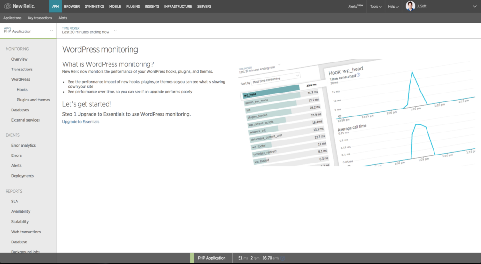Screen dimensions: 481x264
Task: Open Databases in the sidebar
Action: 20,110
